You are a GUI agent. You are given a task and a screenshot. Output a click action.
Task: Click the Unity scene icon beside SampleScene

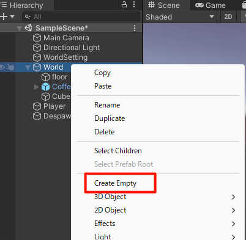tap(28, 28)
